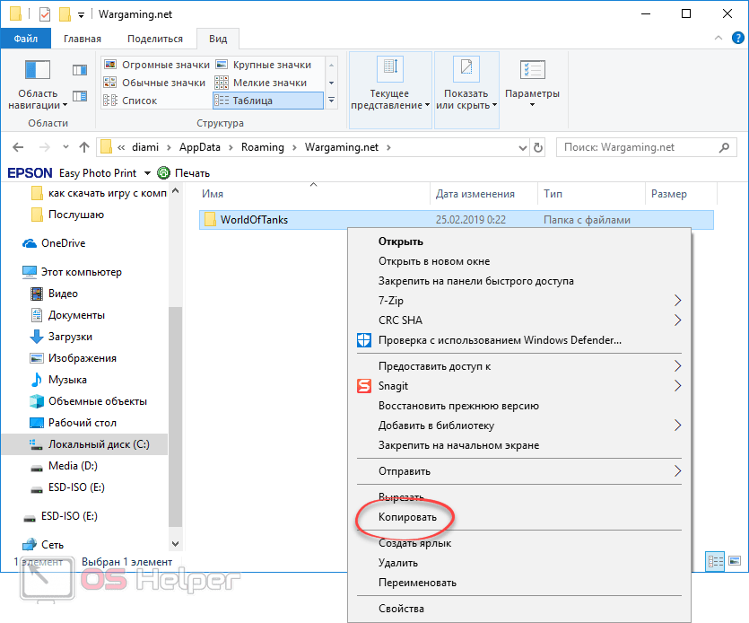
Task: Click the up arrow navigation button
Action: click(84, 147)
